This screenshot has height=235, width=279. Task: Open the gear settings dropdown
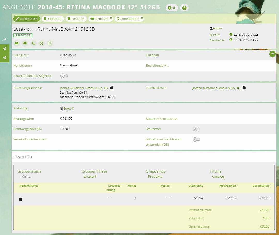point(172,8)
